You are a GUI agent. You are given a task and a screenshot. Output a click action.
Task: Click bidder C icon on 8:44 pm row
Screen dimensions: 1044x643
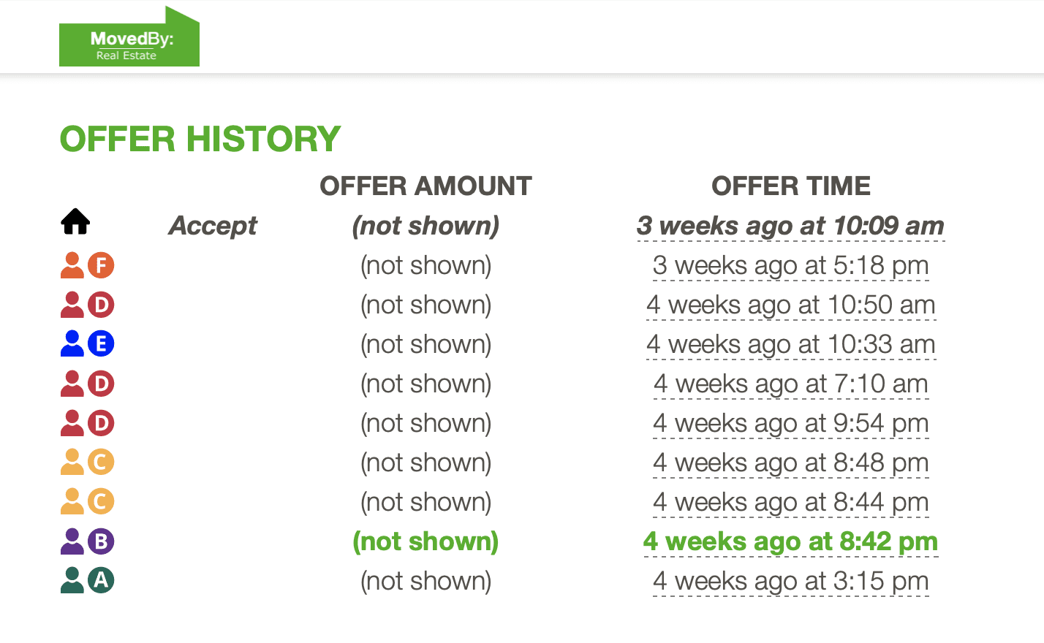[x=87, y=501]
